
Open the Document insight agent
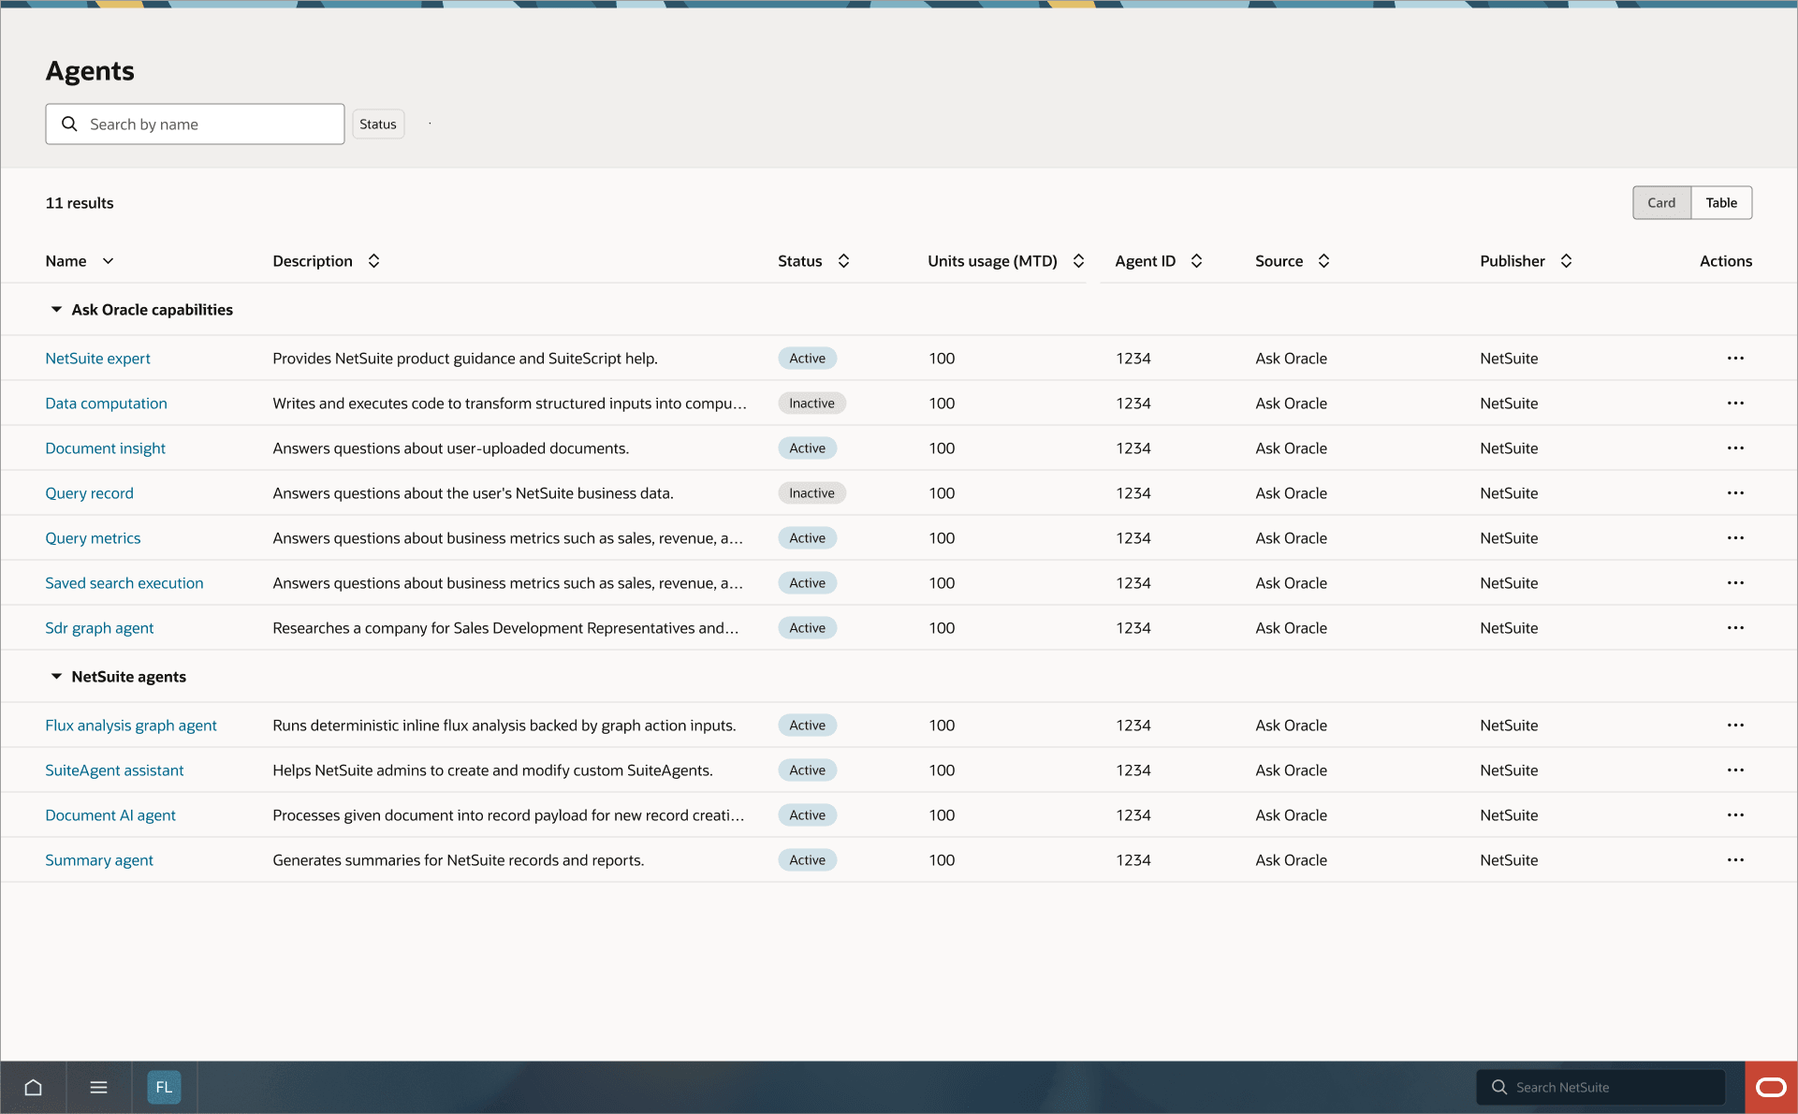105,448
